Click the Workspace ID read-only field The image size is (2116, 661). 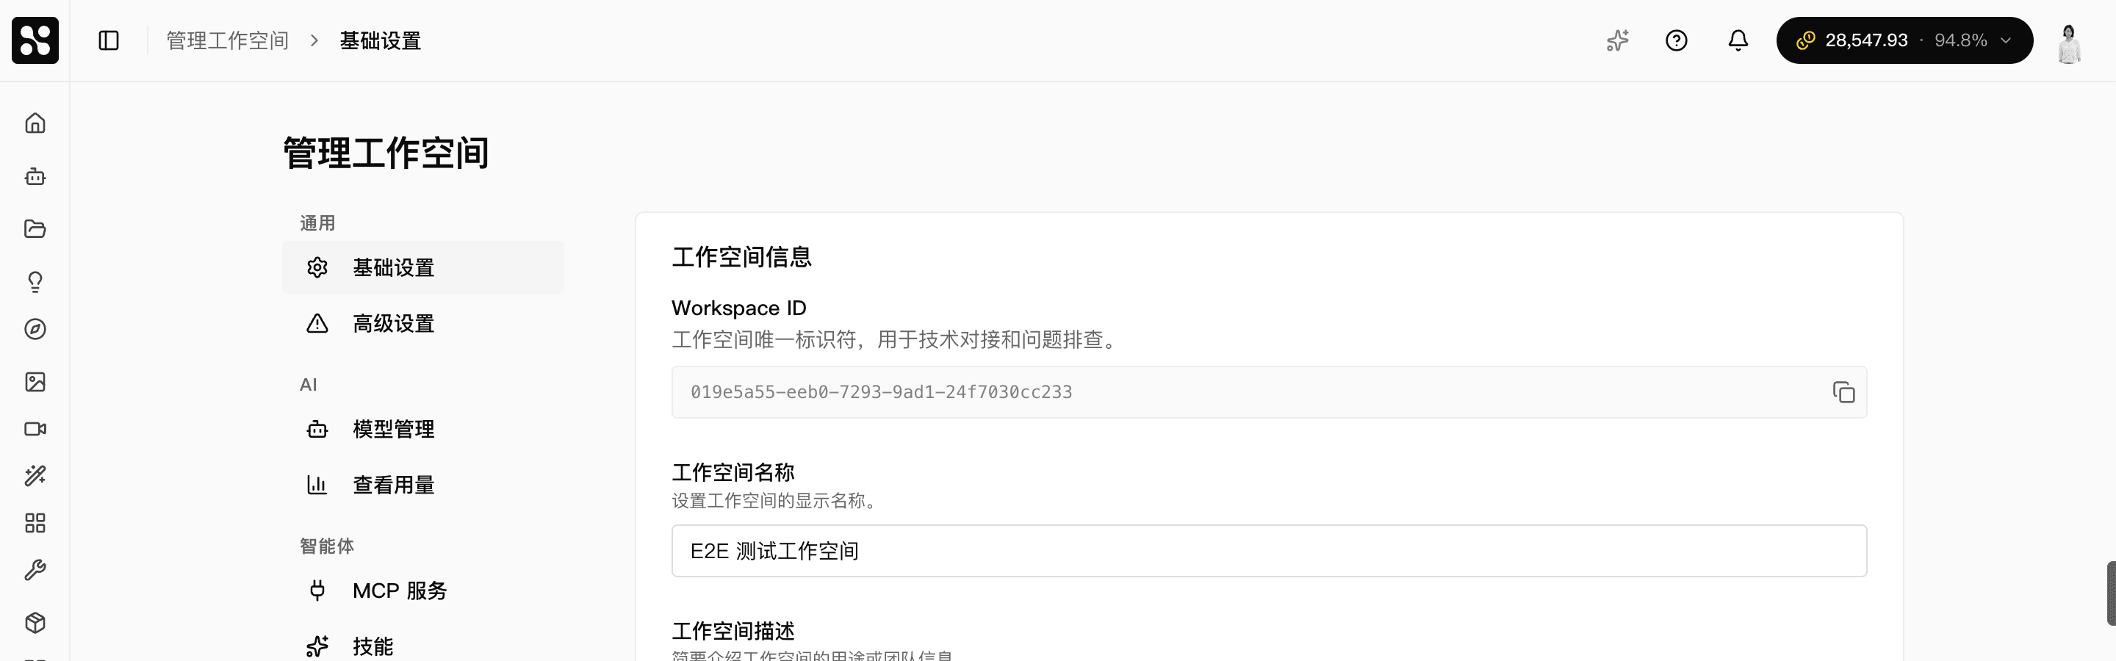pos(1269,392)
